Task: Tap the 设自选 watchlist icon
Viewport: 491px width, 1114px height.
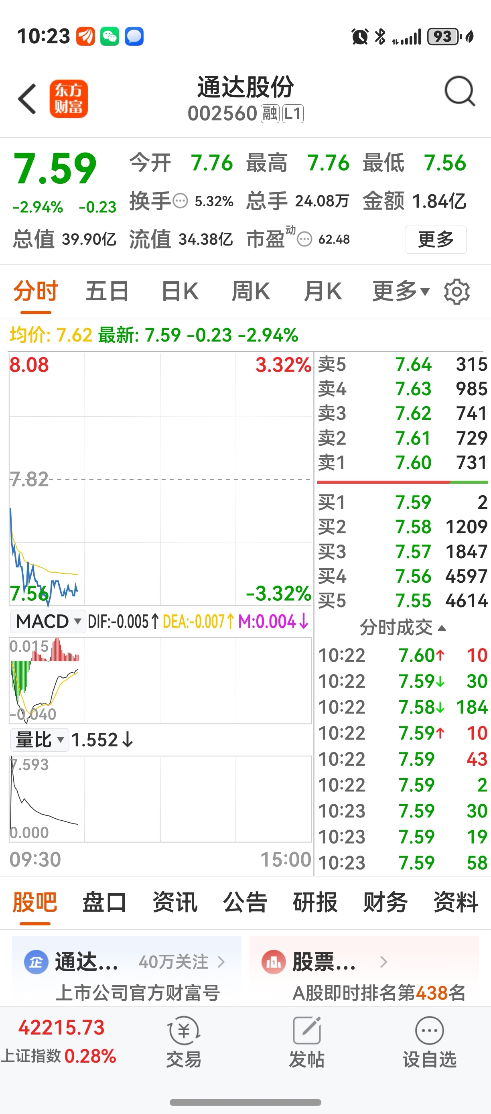Action: coord(429,1031)
